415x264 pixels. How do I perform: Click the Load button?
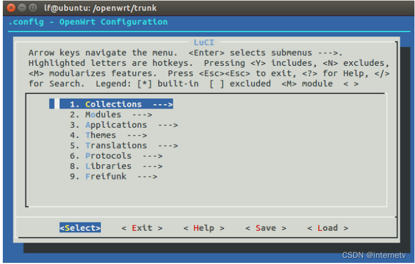tap(328, 228)
